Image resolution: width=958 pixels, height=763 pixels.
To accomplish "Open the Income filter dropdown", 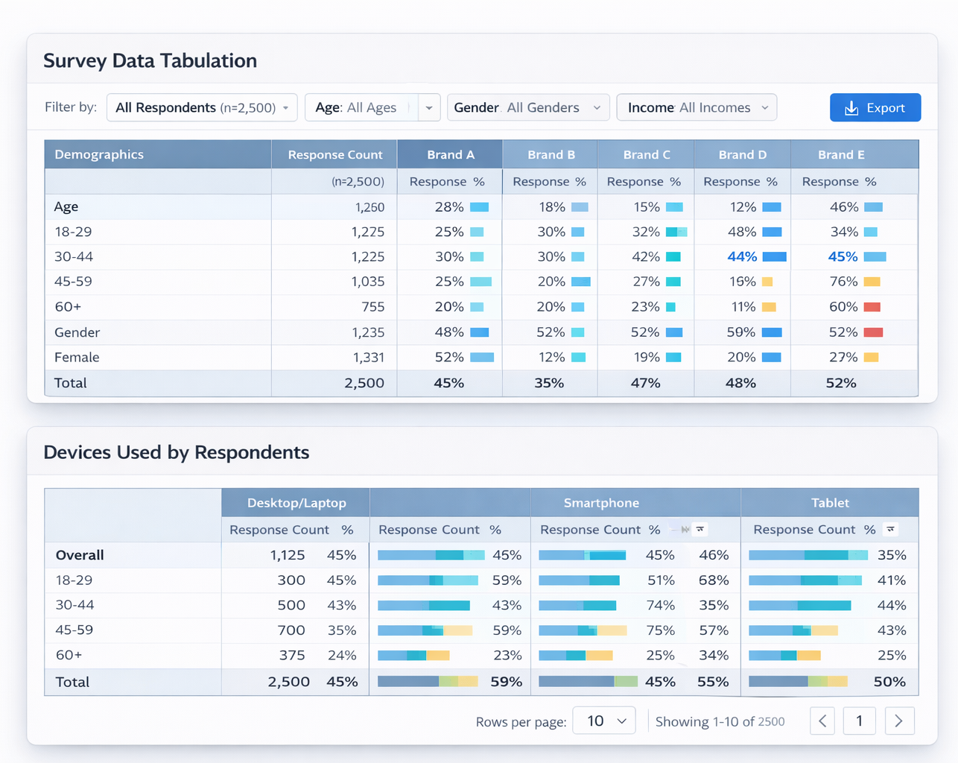I will (696, 107).
